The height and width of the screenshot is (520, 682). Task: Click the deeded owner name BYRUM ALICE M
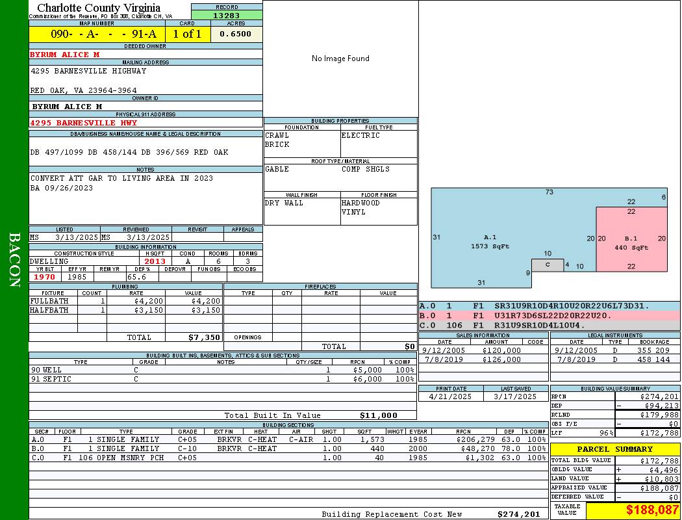pyautogui.click(x=65, y=55)
